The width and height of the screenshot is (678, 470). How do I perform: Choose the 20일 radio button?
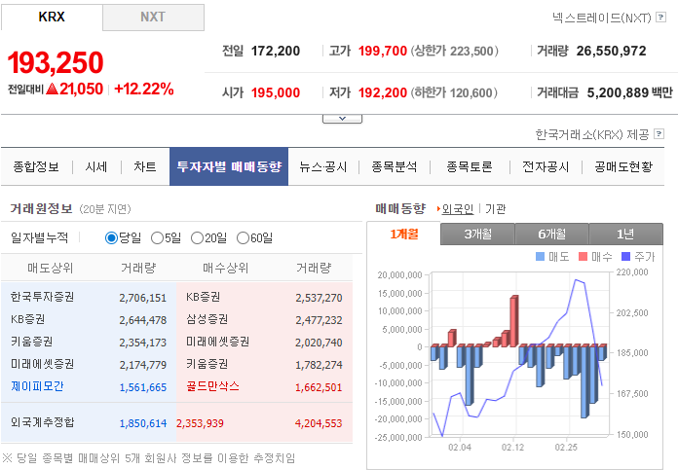(x=198, y=237)
